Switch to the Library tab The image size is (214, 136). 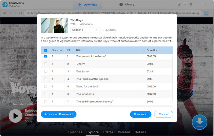[x=127, y=5]
